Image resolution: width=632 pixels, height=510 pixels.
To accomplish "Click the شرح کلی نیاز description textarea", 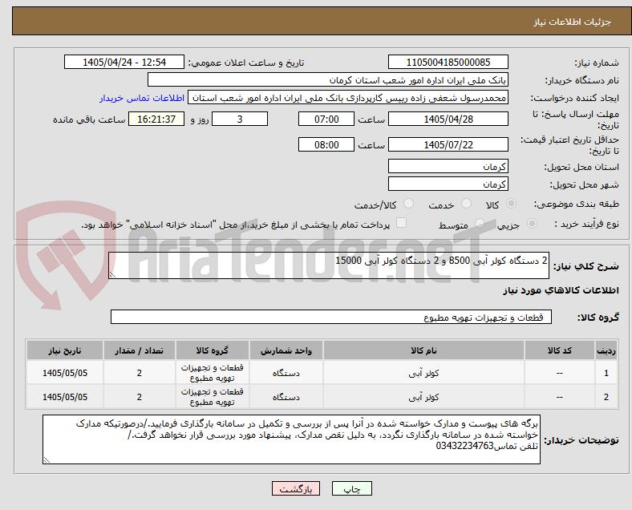I will pos(329,265).
